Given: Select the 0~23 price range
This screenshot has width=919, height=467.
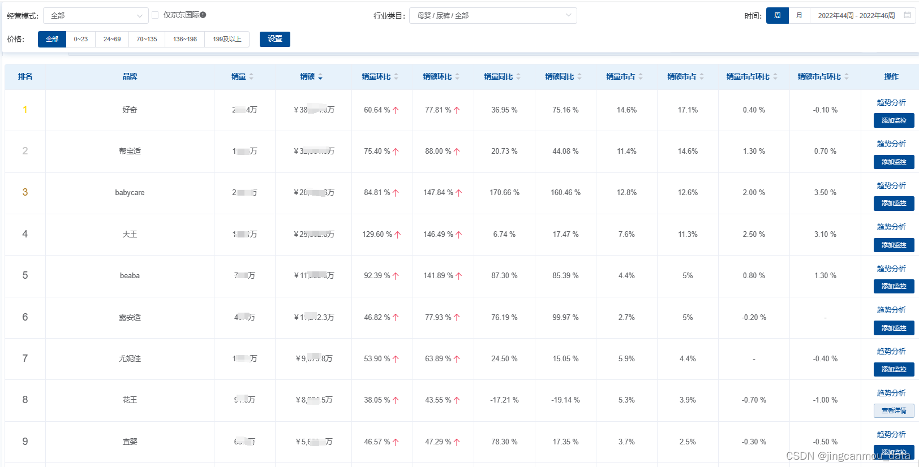Looking at the screenshot, I should [x=81, y=39].
